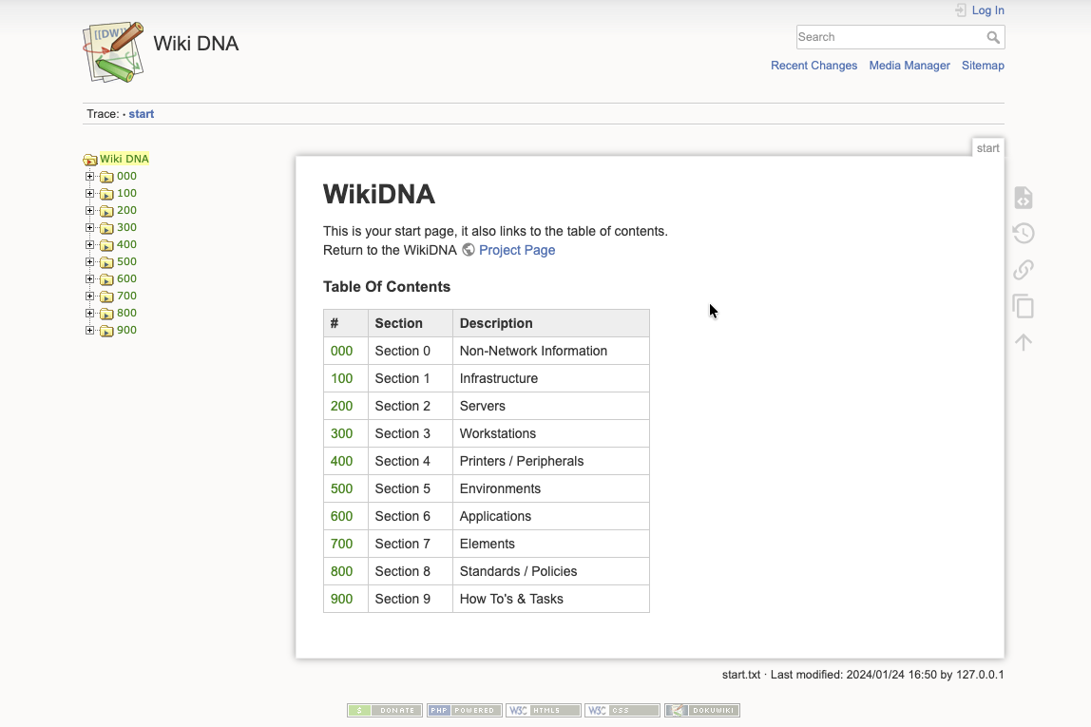Viewport: 1091px width, 727px height.
Task: Click the search magnifier icon
Action: [x=993, y=37]
